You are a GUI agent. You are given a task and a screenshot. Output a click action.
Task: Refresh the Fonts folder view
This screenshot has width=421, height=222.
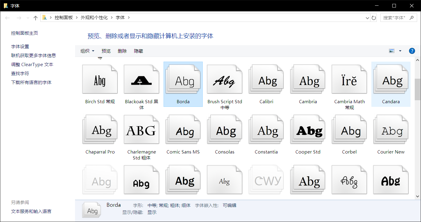(374, 18)
